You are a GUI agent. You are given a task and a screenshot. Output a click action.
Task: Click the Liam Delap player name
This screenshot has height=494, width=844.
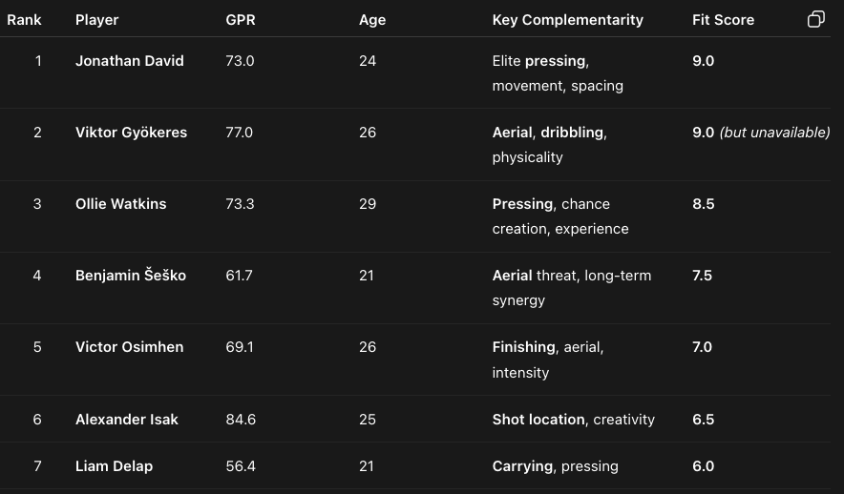pyautogui.click(x=115, y=466)
